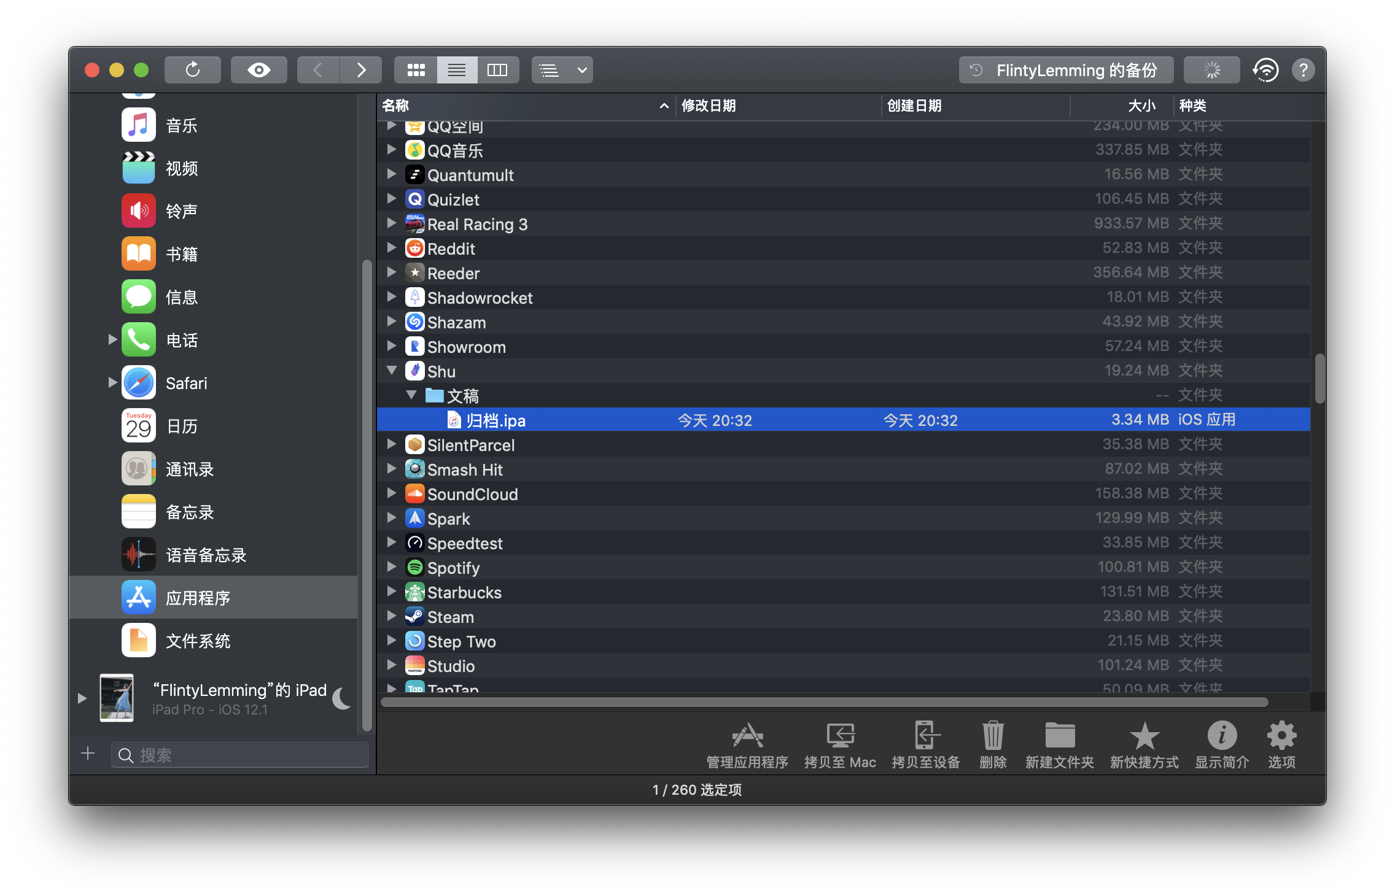
Task: Open the Wi-Fi connection icon
Action: point(1265,70)
